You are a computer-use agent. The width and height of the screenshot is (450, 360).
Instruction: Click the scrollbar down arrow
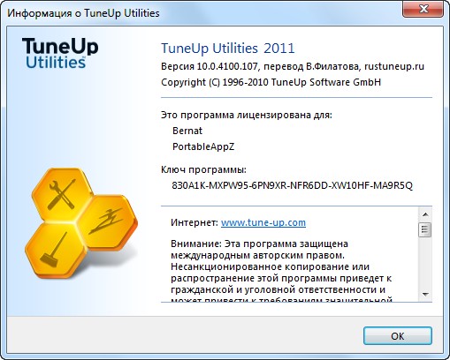pyautogui.click(x=425, y=294)
